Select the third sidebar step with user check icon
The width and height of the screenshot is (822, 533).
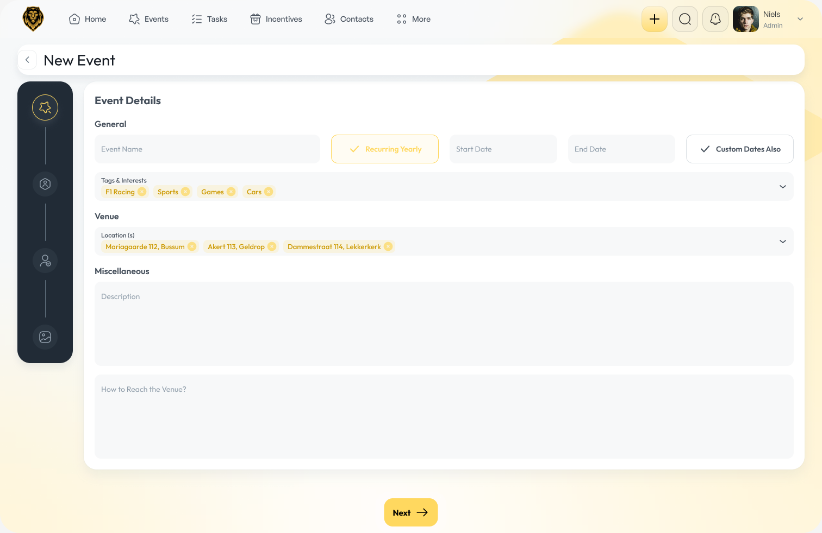tap(45, 261)
